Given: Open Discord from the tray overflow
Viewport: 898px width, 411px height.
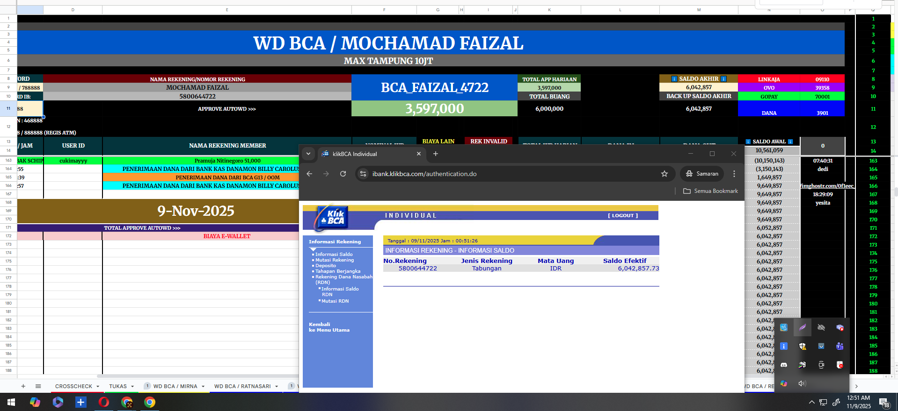Looking at the screenshot, I should pos(784,365).
